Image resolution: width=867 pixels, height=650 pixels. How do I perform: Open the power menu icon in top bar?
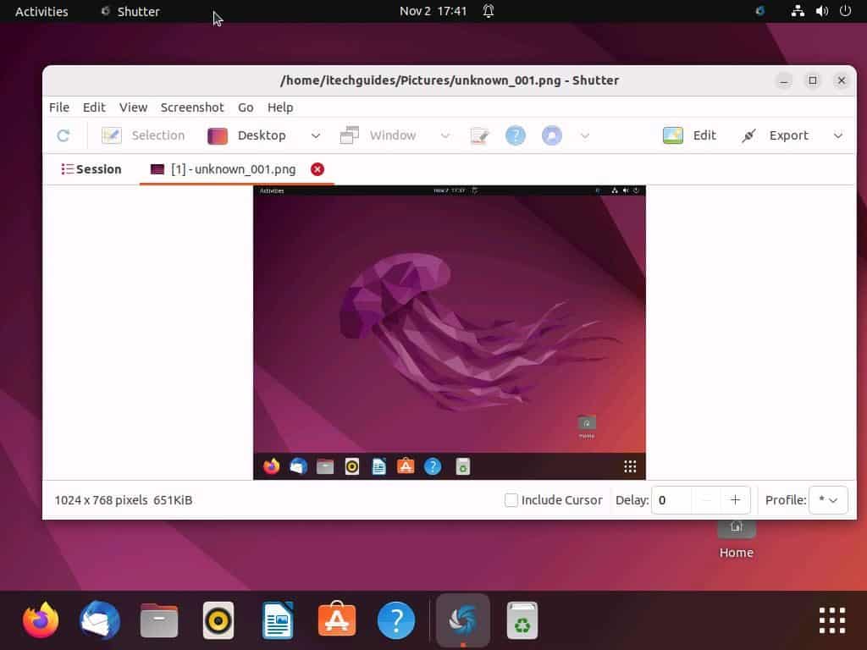click(846, 11)
